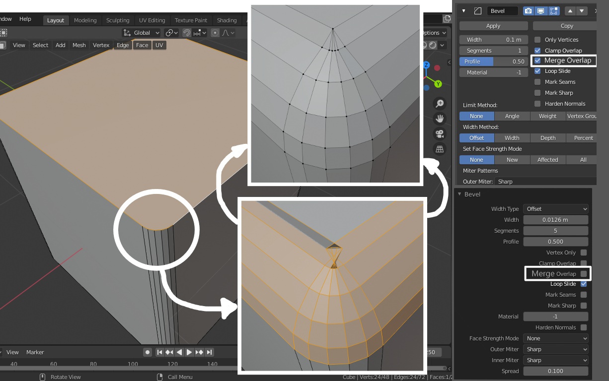Enable Harden Normals in modifier panel
Image resolution: width=609 pixels, height=381 pixels.
[537, 104]
